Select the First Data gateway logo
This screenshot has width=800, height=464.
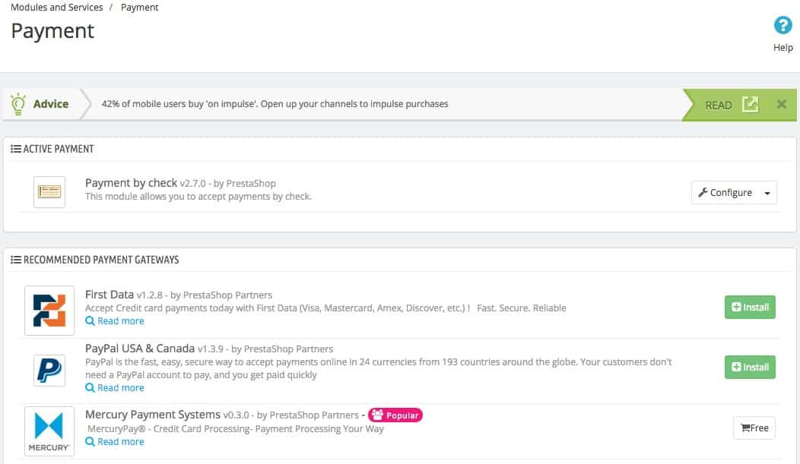48,310
